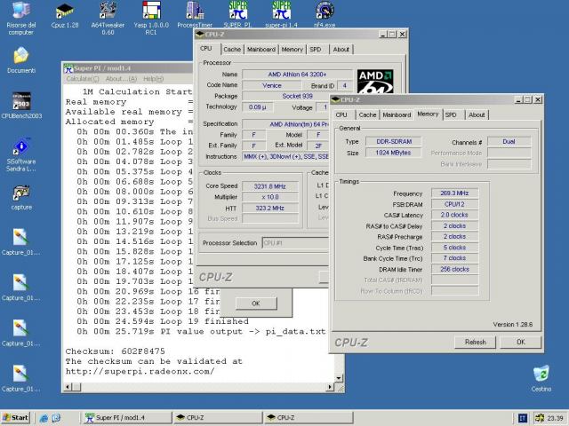Click taskbar clock showing 23.39
569x426 pixels.
pyautogui.click(x=555, y=418)
